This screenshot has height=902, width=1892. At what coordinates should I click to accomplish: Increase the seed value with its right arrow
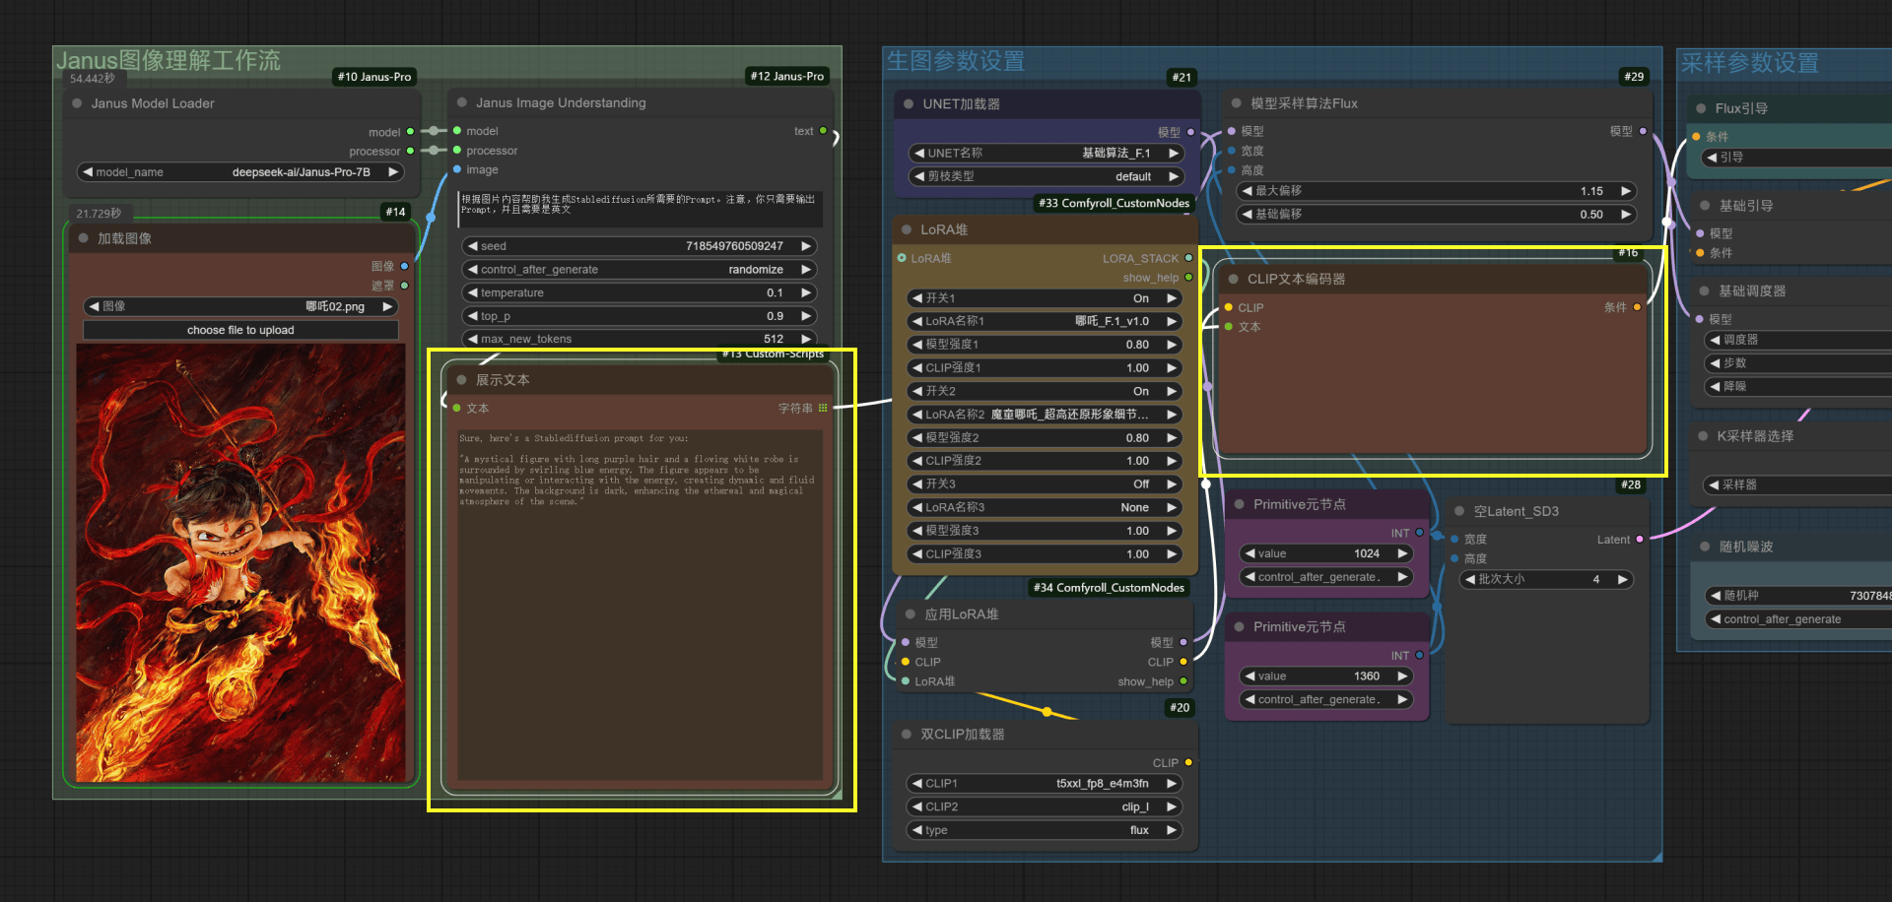pyautogui.click(x=806, y=246)
